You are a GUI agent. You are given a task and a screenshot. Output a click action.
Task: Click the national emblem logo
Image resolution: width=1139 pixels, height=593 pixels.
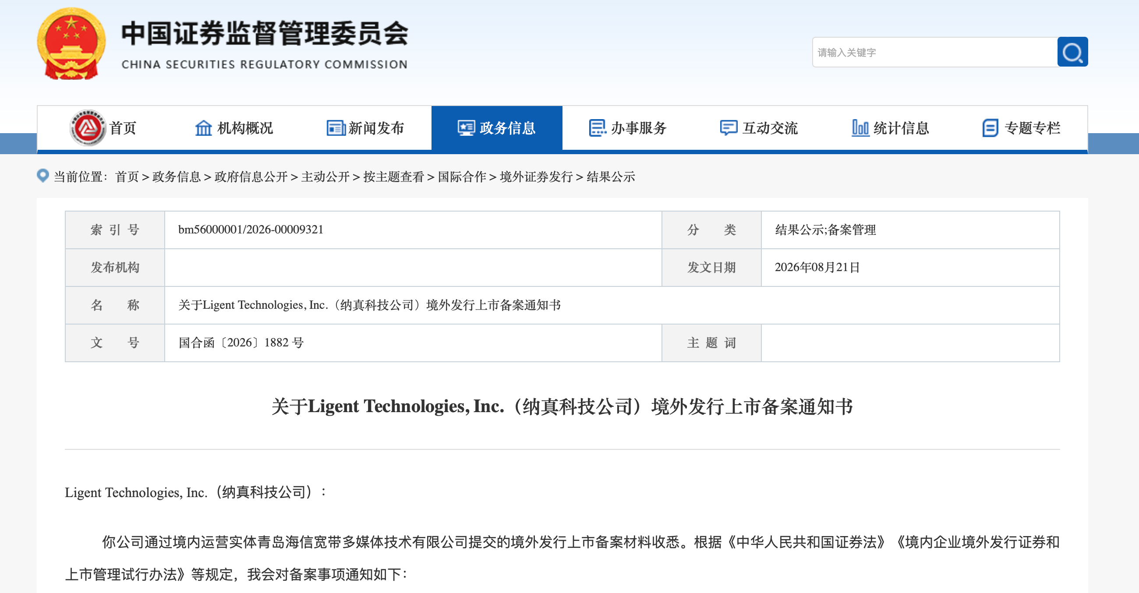point(71,43)
